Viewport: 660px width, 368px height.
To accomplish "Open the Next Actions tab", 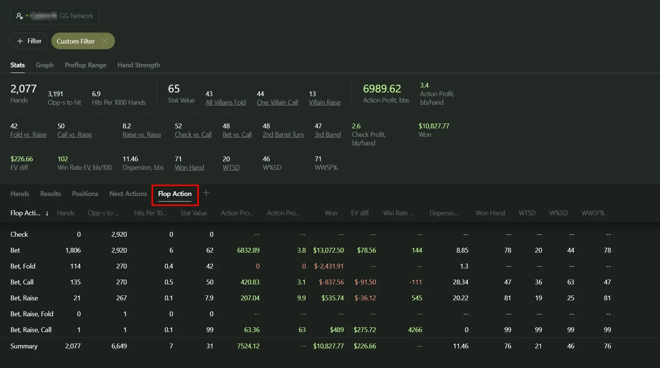I will point(128,194).
